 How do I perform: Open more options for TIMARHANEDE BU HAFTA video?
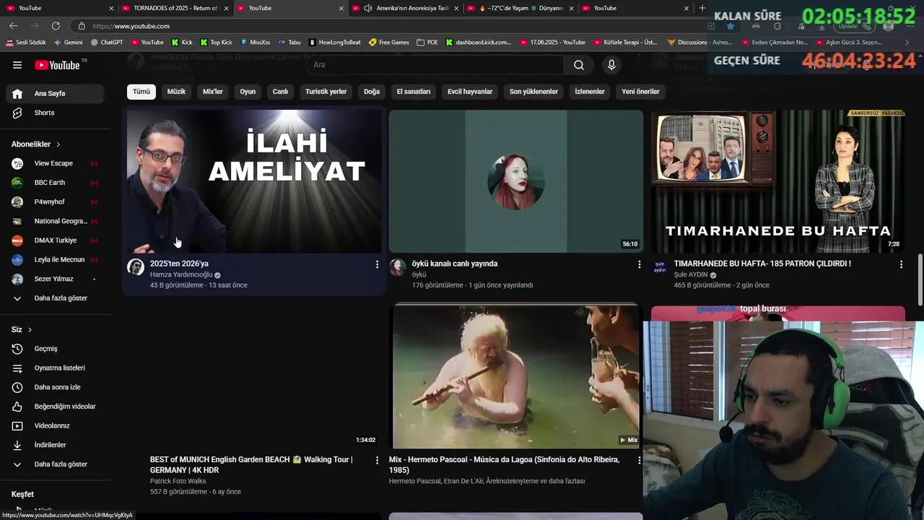click(901, 264)
